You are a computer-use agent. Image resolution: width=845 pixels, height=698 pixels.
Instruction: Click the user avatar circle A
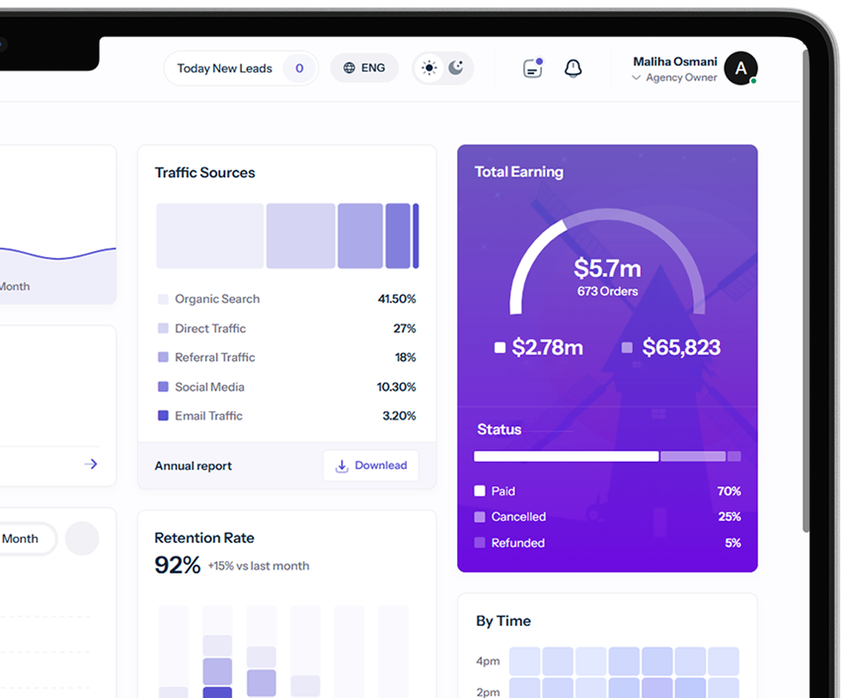click(x=740, y=68)
